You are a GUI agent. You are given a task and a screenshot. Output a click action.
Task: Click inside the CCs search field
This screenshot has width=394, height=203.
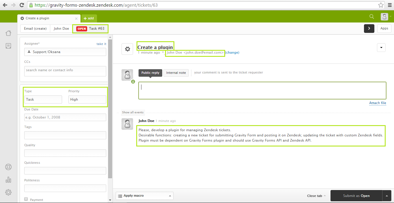pyautogui.click(x=65, y=71)
